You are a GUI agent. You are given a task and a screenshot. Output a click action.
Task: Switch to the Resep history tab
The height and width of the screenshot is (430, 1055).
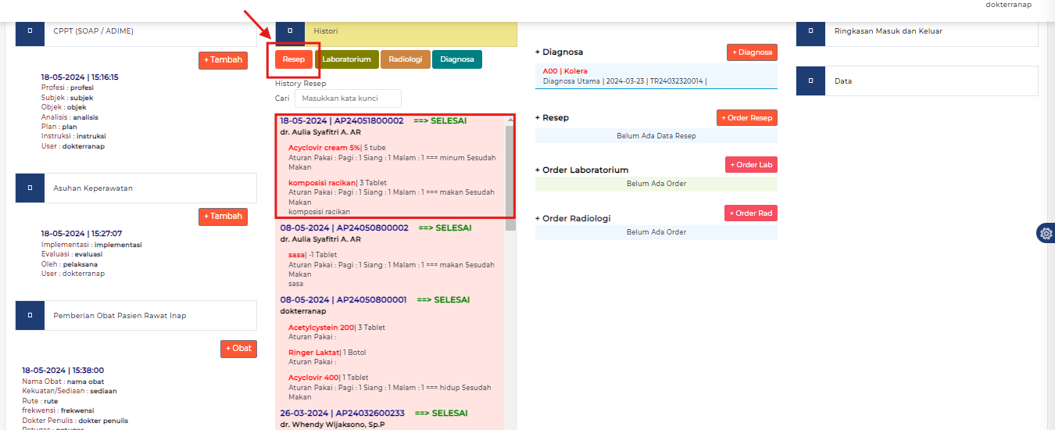pos(294,59)
